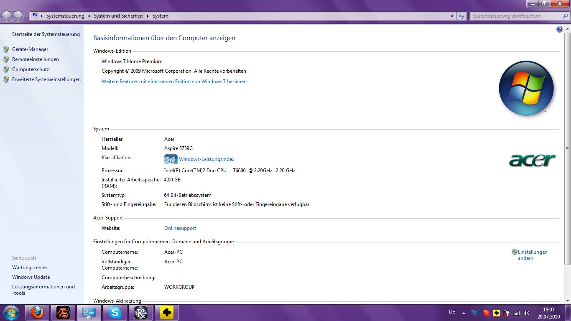Show hidden tray icons arrow
571x321 pixels.
(464, 313)
